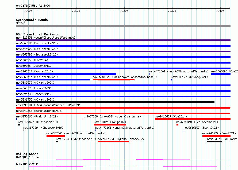
Task: Click the black marker under nsv3179494
Action: tap(57, 142)
